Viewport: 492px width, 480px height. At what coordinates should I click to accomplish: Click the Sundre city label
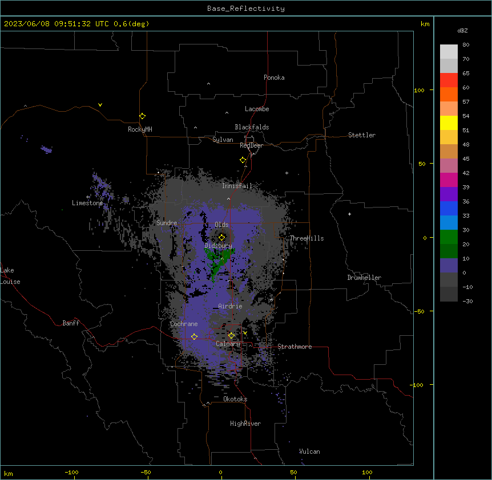tap(167, 223)
